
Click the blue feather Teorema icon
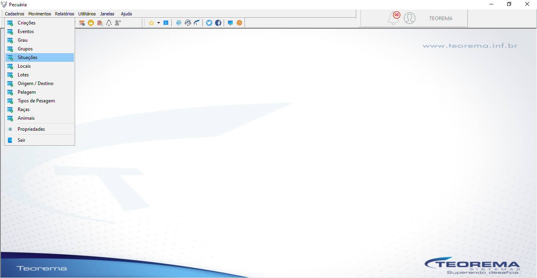(197, 23)
